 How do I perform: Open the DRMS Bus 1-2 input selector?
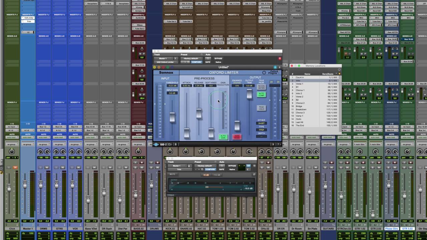tap(44, 127)
